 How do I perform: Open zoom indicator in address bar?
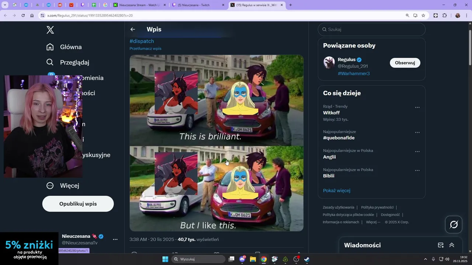(407, 15)
